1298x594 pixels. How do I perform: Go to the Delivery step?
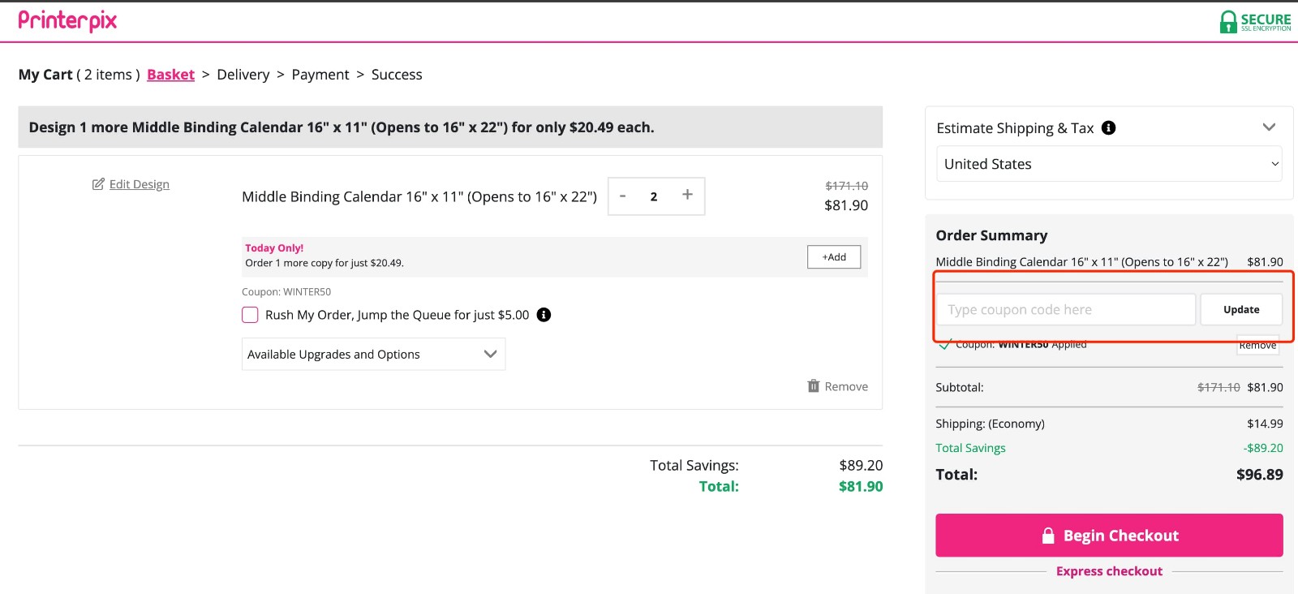pyautogui.click(x=243, y=75)
